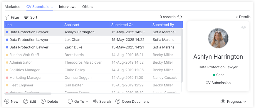Click the Sort lines icon

[x=26, y=17]
